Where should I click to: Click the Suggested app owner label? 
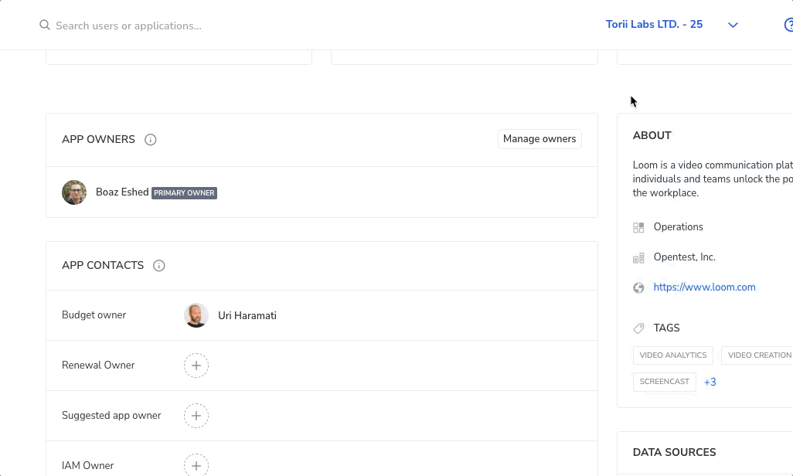[x=111, y=415]
